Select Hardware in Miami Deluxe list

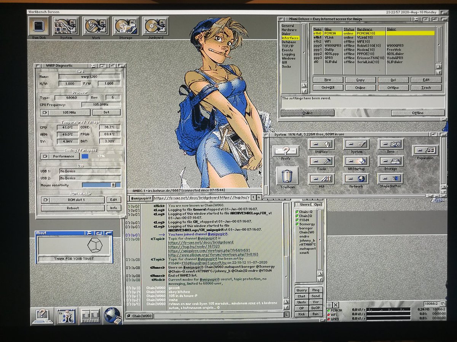(289, 30)
